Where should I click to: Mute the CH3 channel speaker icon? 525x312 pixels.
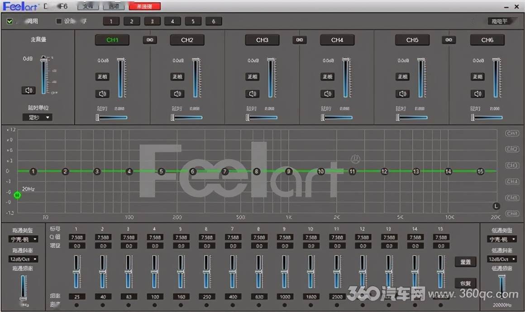coord(253,94)
